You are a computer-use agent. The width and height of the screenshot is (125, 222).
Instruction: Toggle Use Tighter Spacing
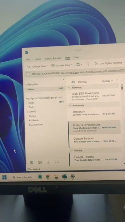tap(108, 63)
